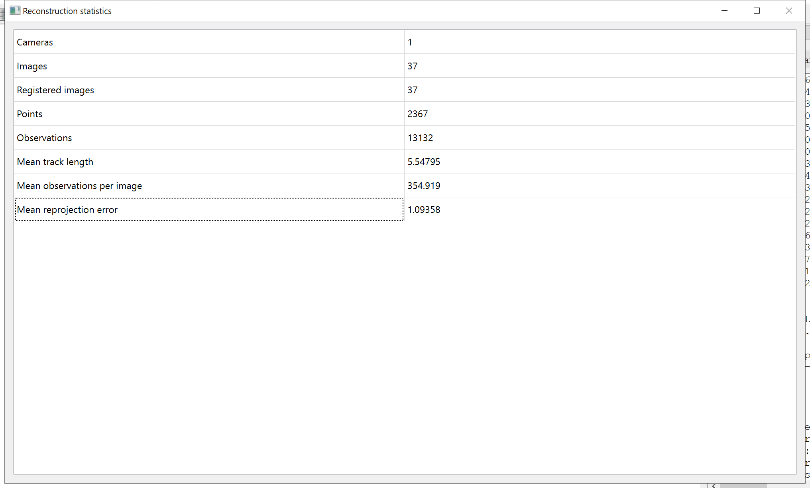
Task: Click the value 1.09358 in the table
Action: [x=424, y=209]
